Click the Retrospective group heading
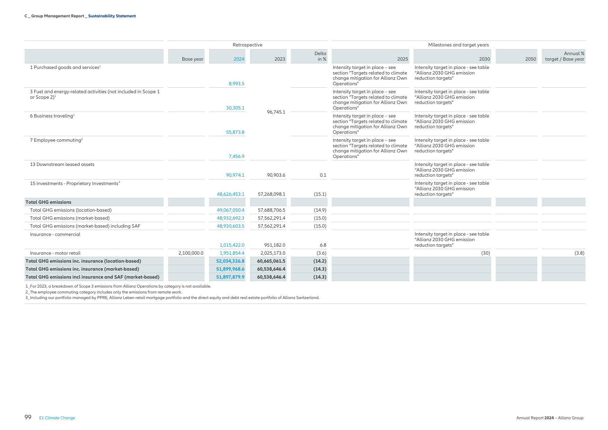Viewport: 608px width, 430px height. [247, 45]
